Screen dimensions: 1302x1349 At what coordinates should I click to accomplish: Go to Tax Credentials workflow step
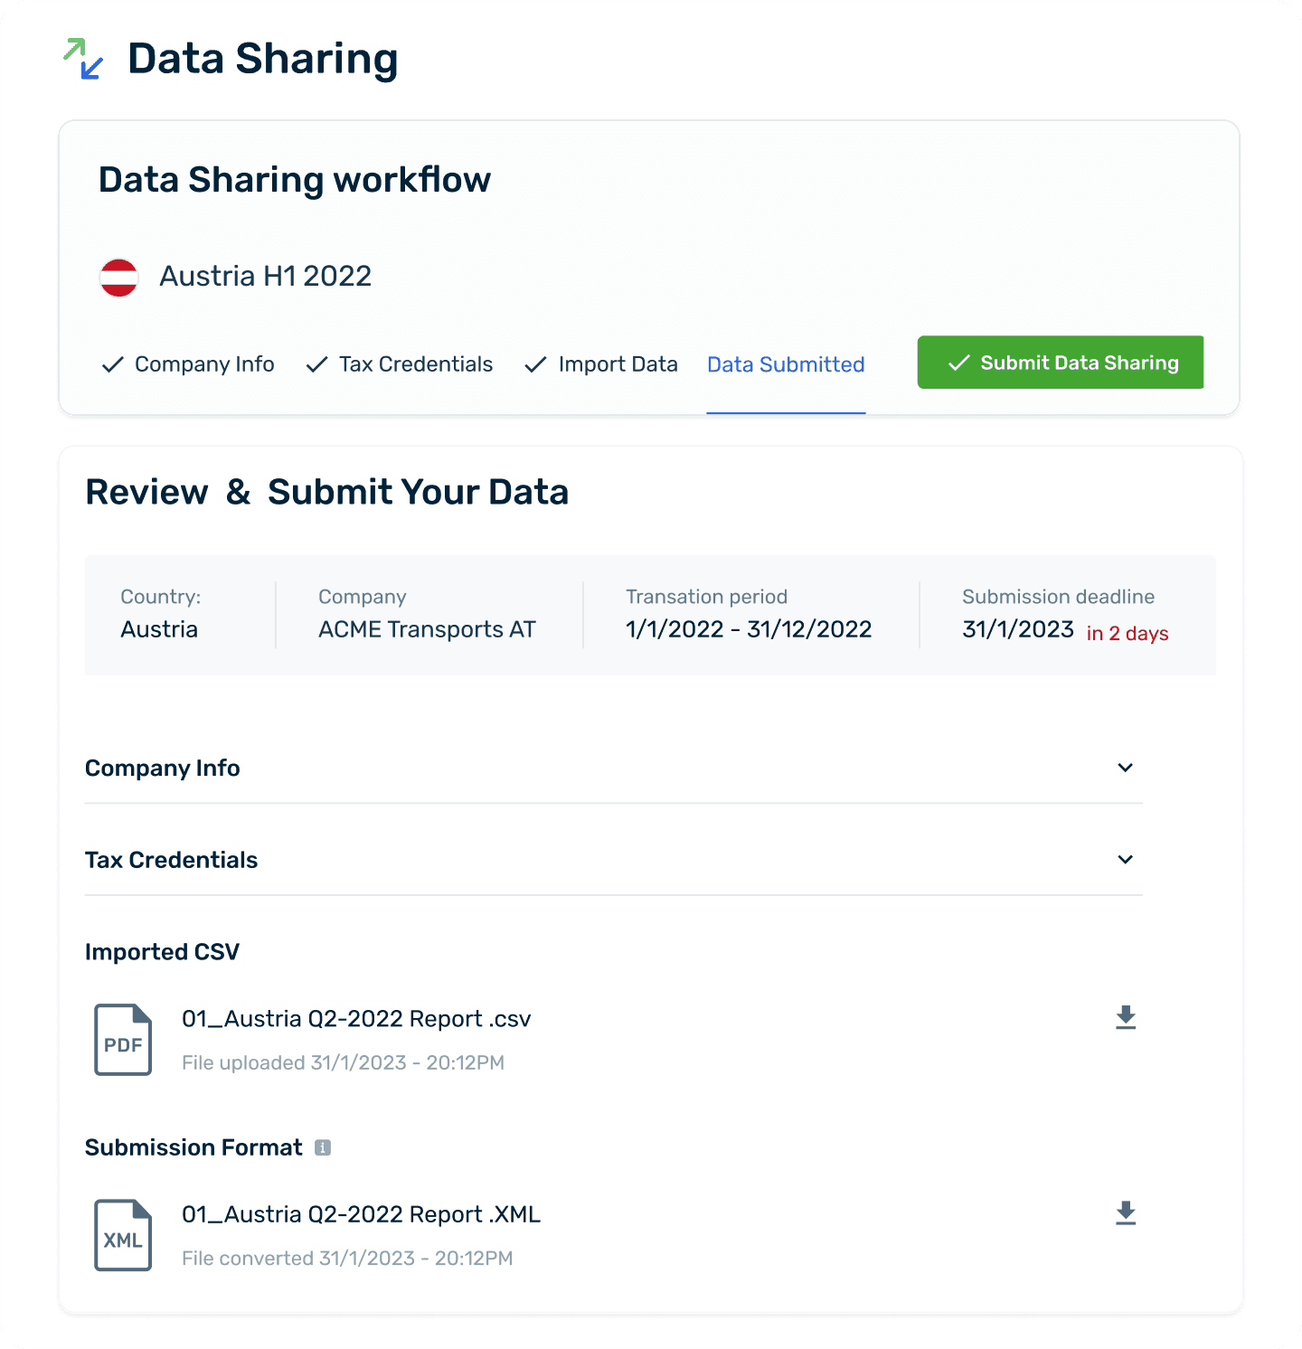click(400, 364)
